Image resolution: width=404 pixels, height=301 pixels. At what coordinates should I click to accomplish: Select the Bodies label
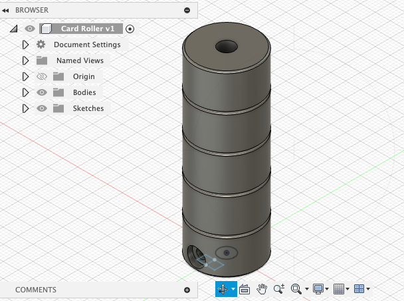[84, 92]
